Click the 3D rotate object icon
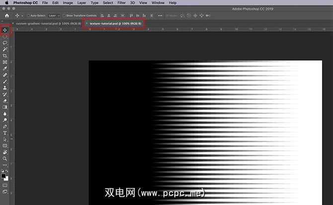The image size is (333, 205). tap(182, 15)
